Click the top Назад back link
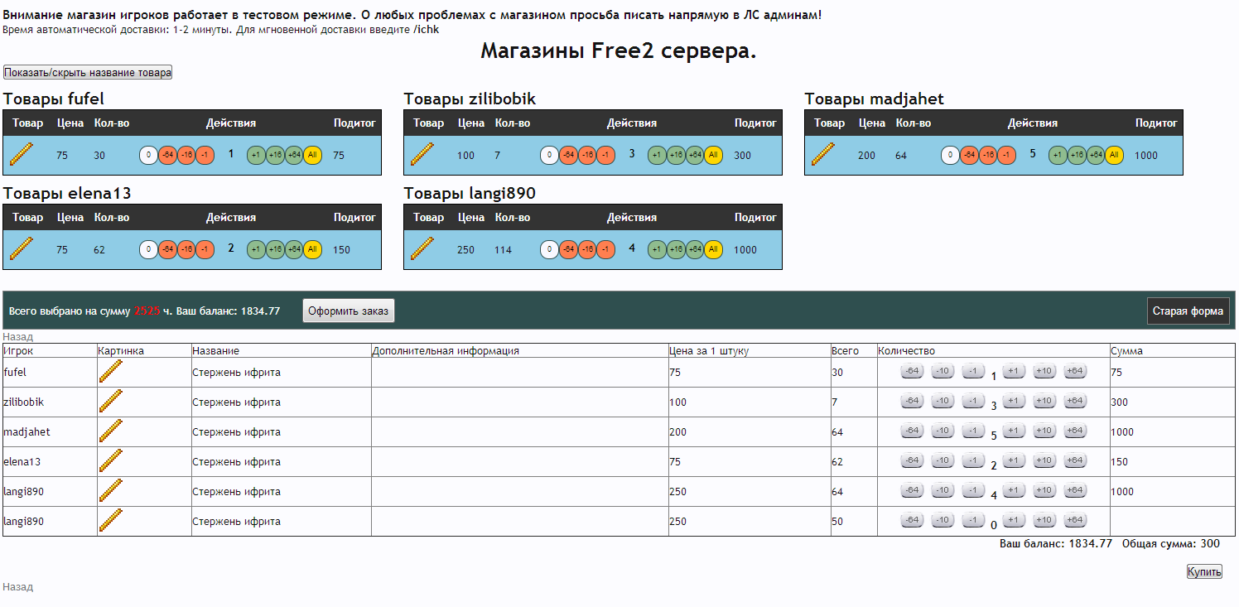This screenshot has width=1239, height=607. [17, 337]
